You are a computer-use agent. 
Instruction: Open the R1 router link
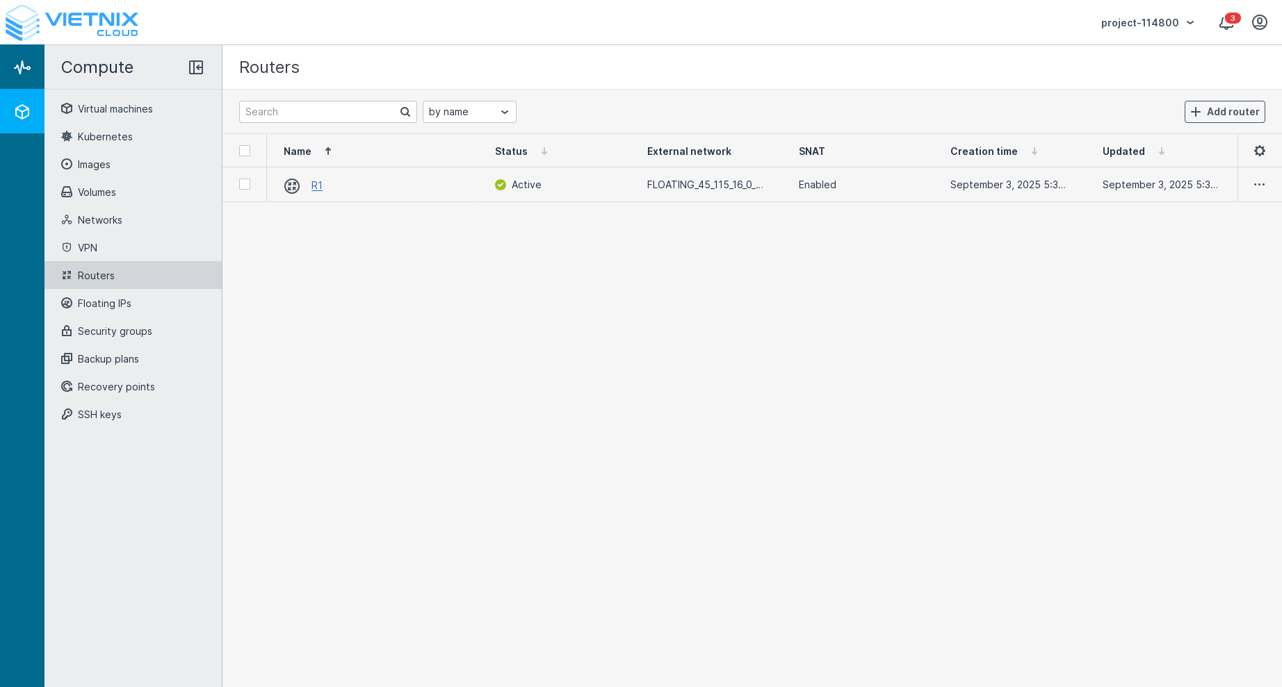(x=317, y=185)
